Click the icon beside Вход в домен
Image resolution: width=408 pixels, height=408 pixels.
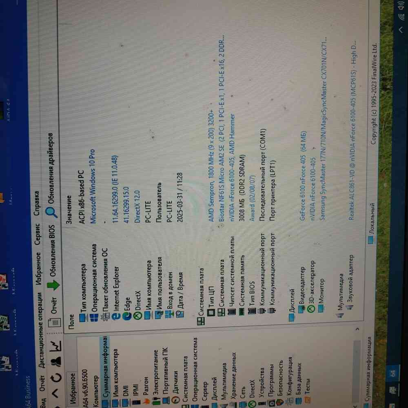tap(169, 314)
